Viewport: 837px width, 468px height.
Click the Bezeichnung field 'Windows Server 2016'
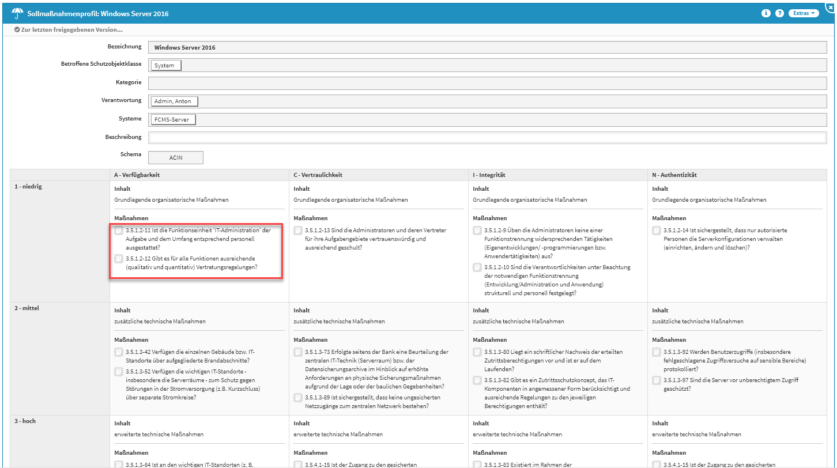coord(488,47)
